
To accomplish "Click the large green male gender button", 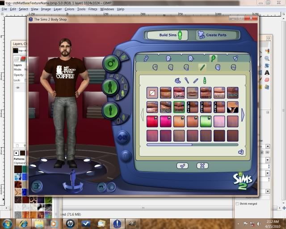I will pos(111,64).
